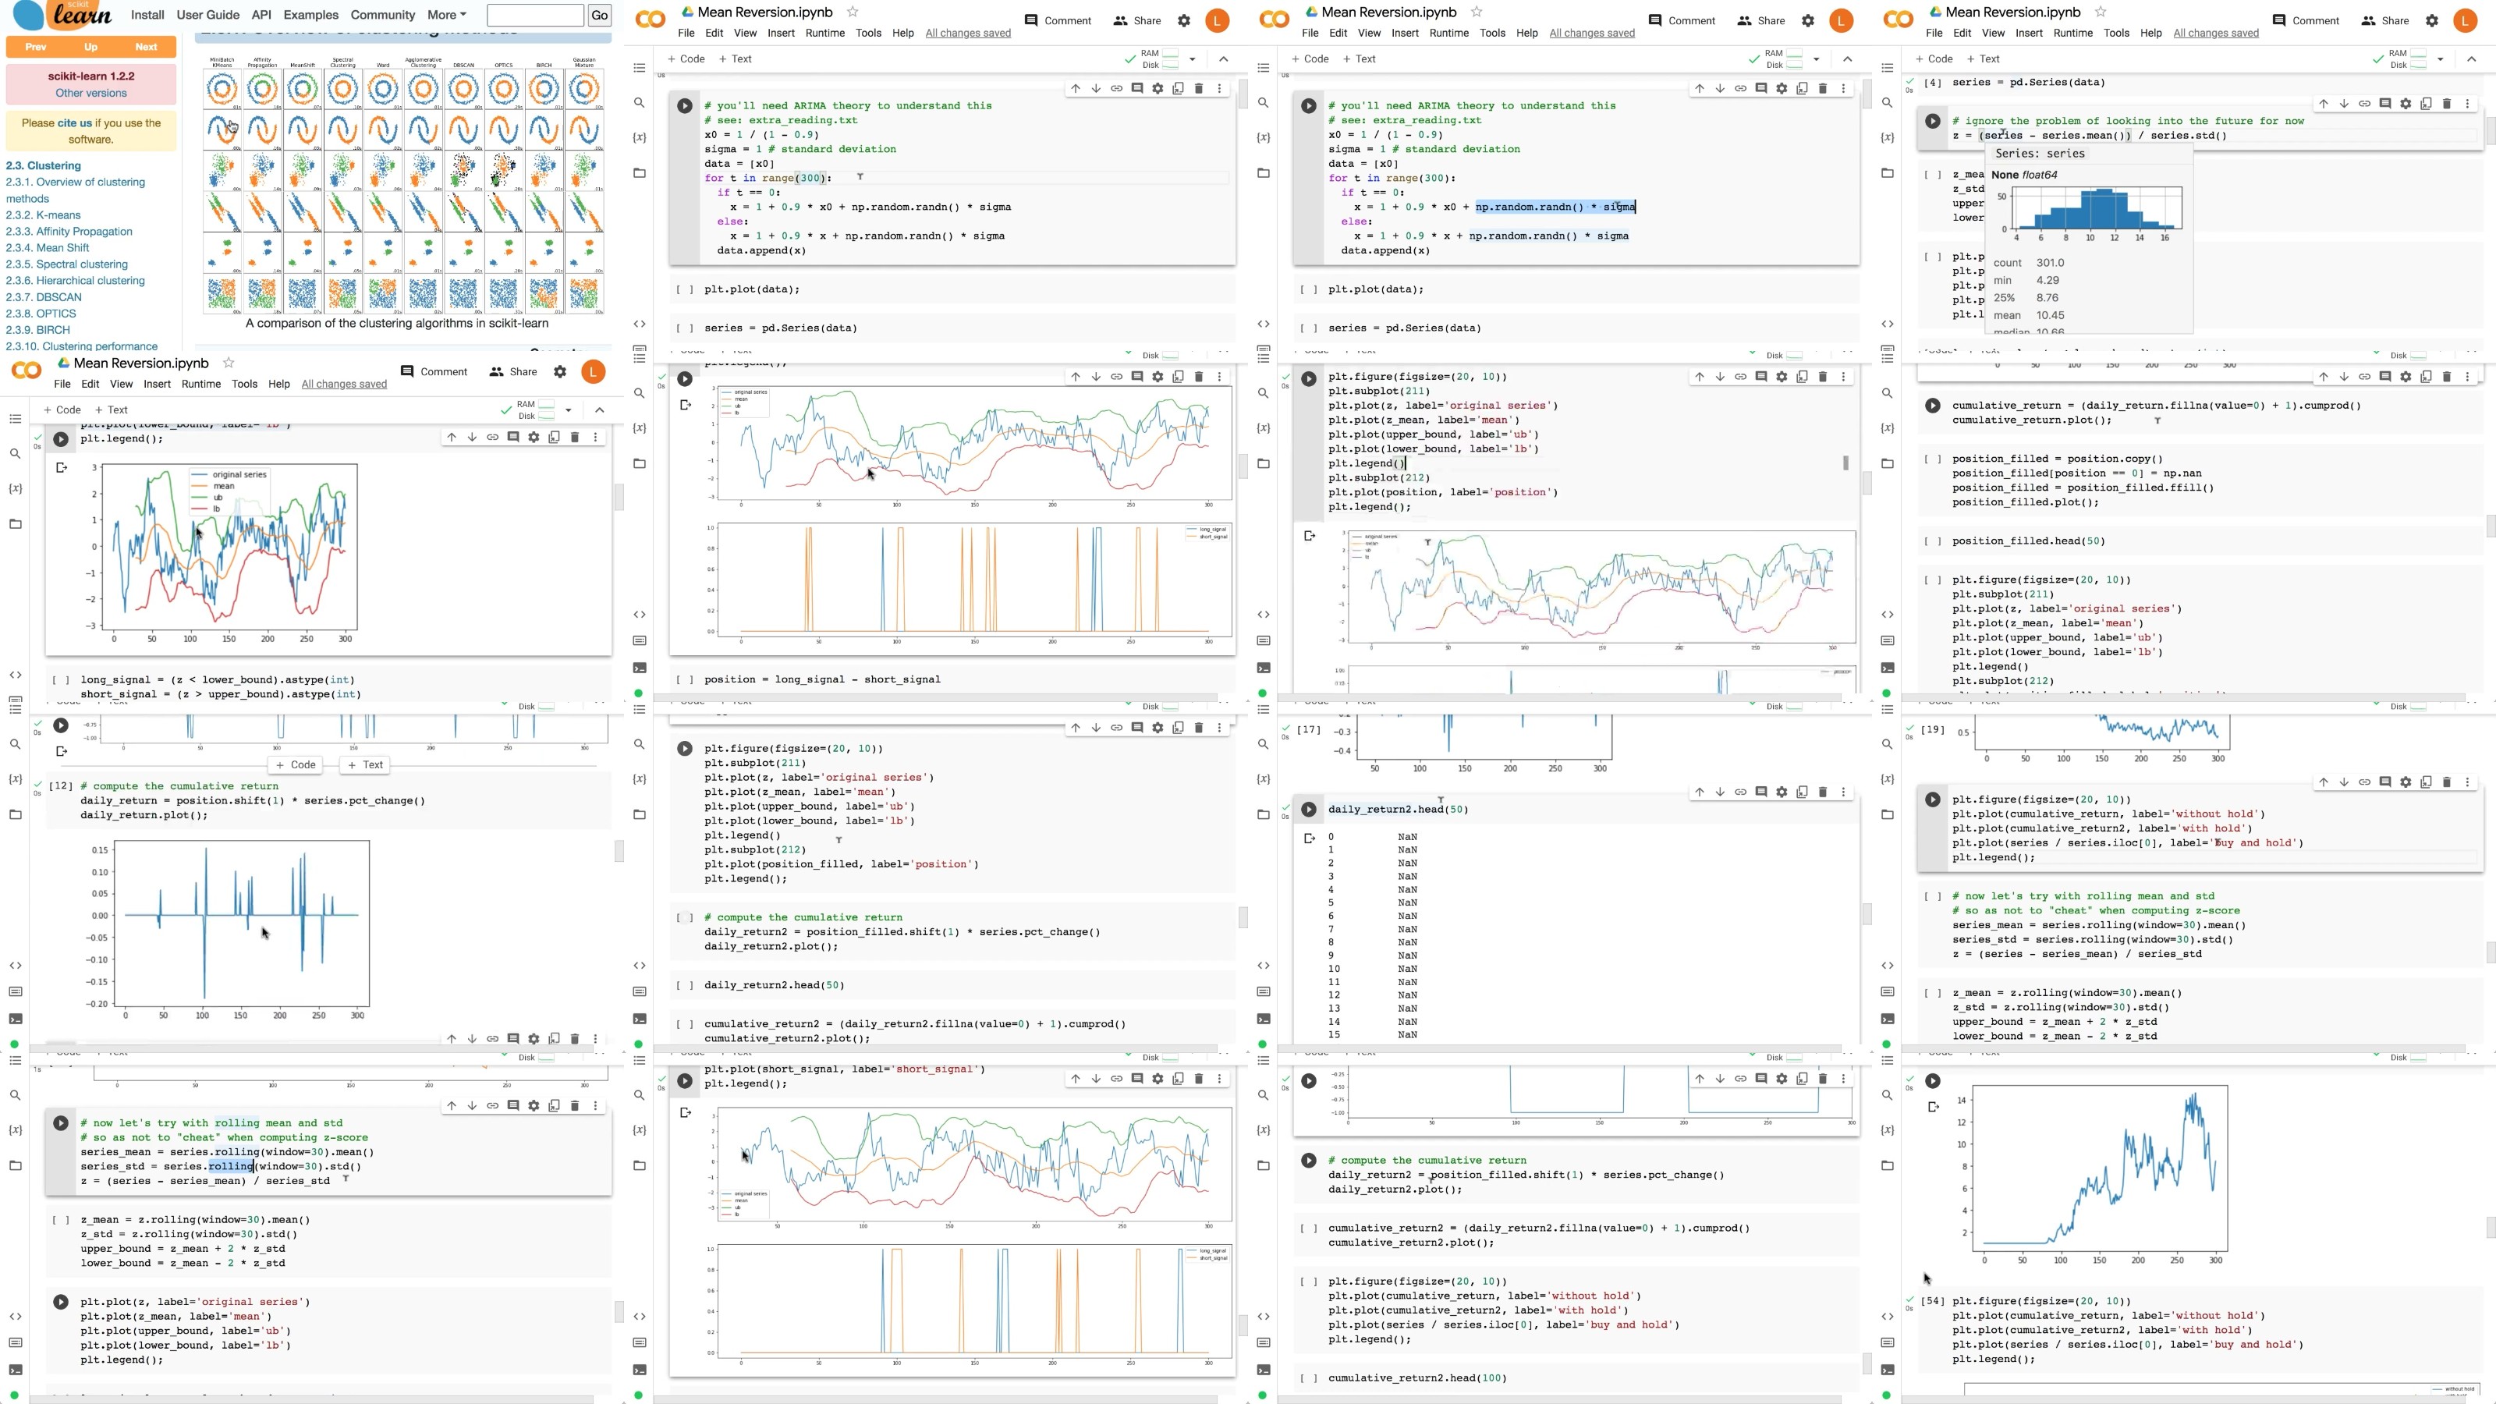Viewport: 2496px width, 1404px height.
Task: Copy cell link in toolbar below scikit-learn page
Action: [x=492, y=438]
